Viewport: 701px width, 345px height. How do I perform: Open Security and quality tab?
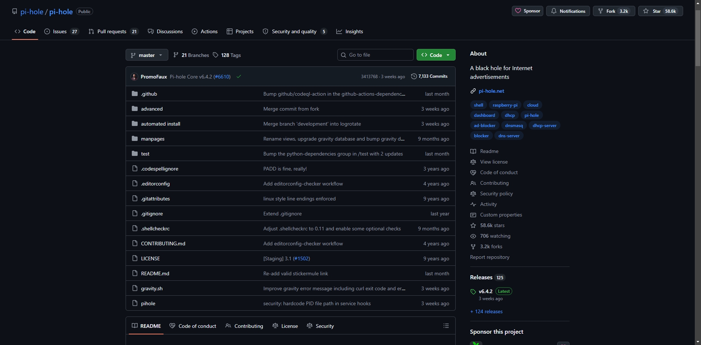[295, 31]
